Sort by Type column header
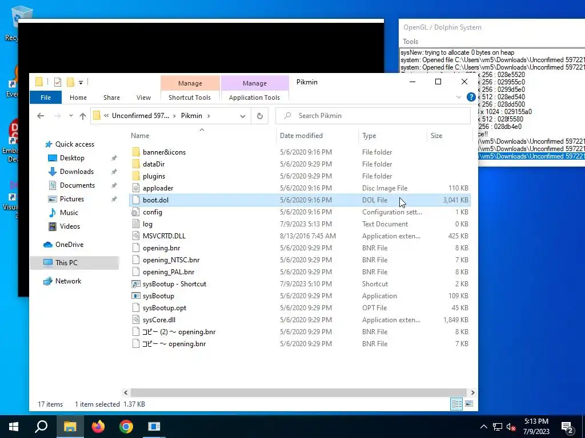The image size is (585, 438). click(x=369, y=136)
